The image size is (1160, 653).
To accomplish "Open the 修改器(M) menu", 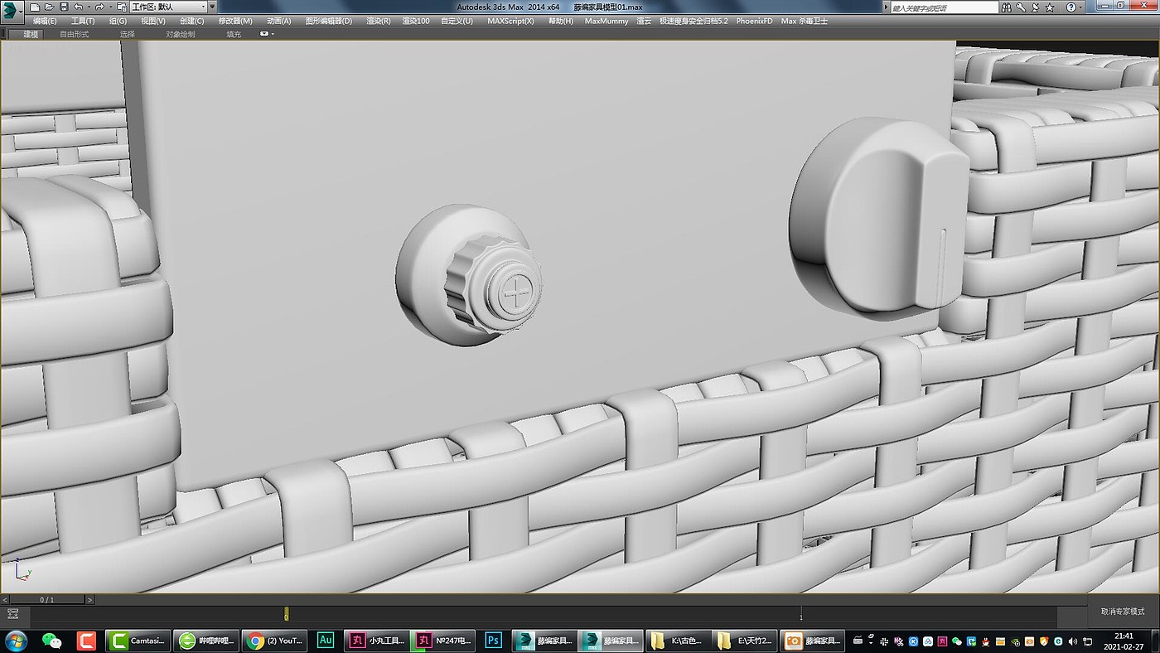I will (x=235, y=21).
